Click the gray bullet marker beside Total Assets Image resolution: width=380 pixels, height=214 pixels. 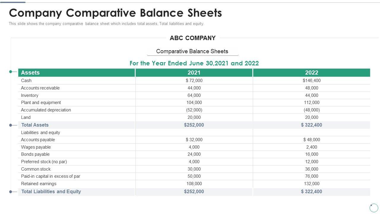[11, 125]
